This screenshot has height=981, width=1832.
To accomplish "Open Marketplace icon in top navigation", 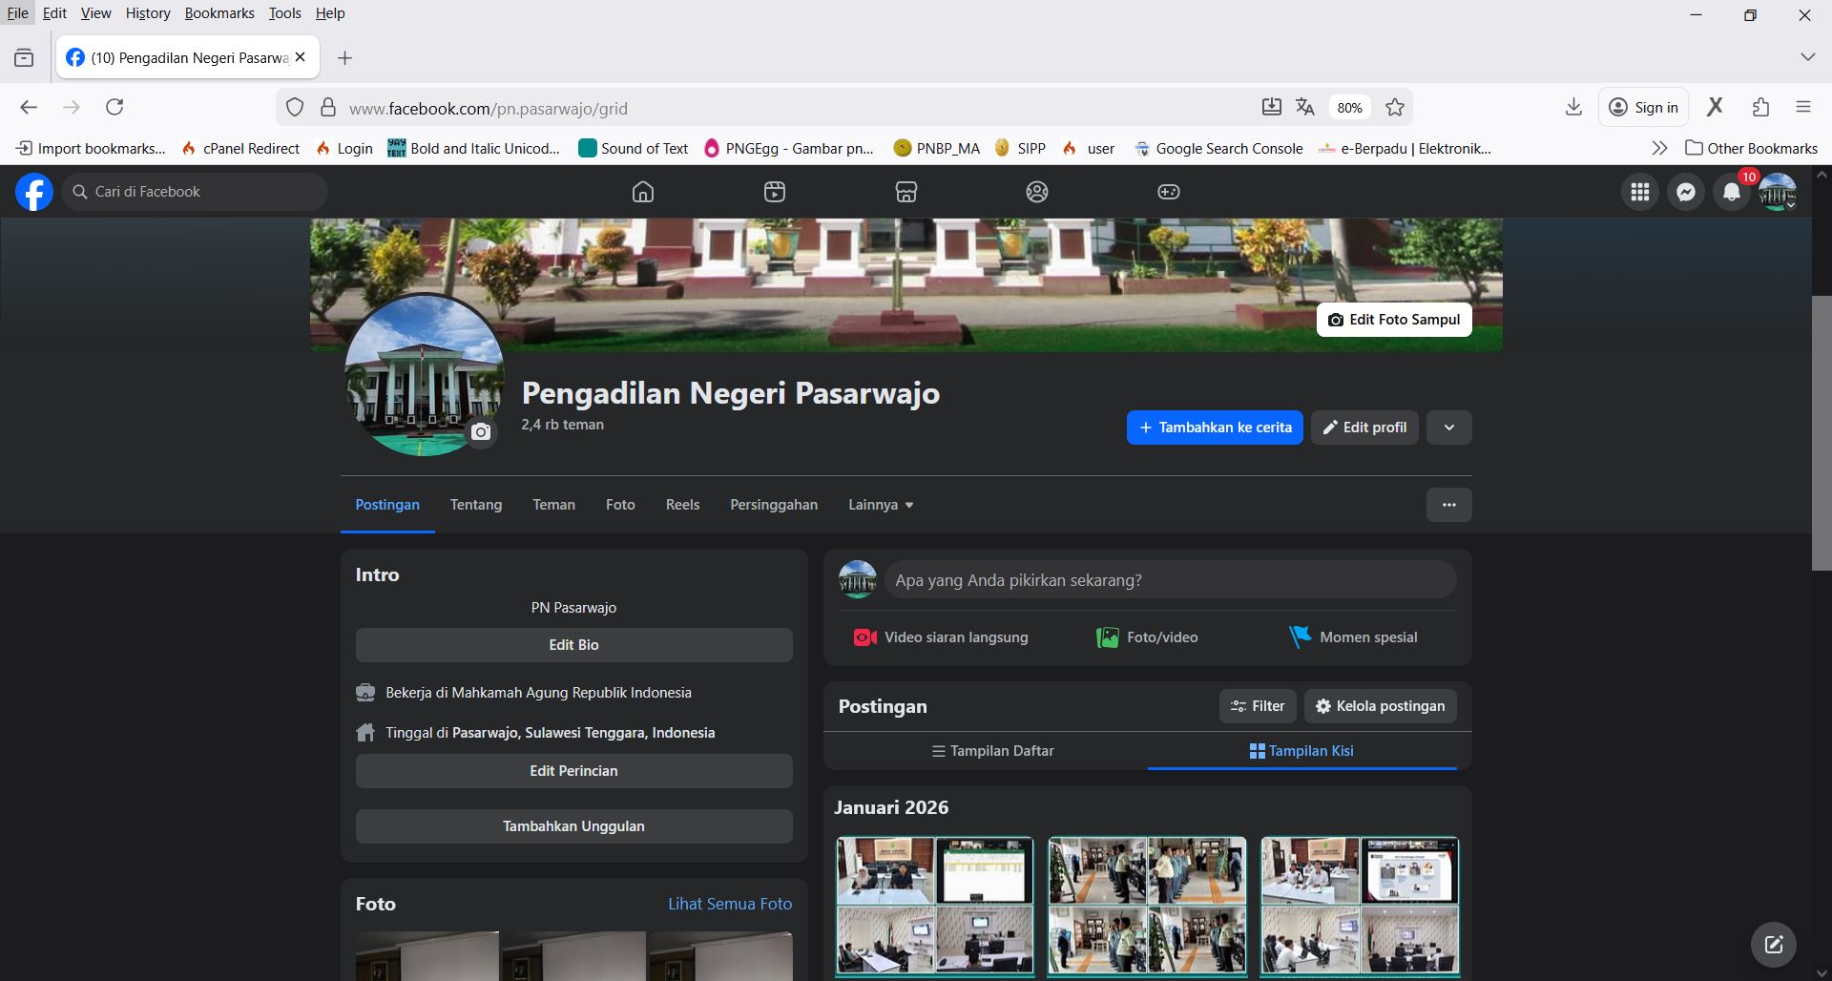I will [906, 192].
